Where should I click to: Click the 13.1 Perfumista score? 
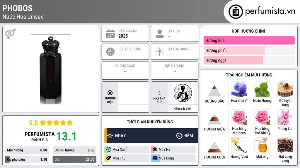tap(67, 136)
